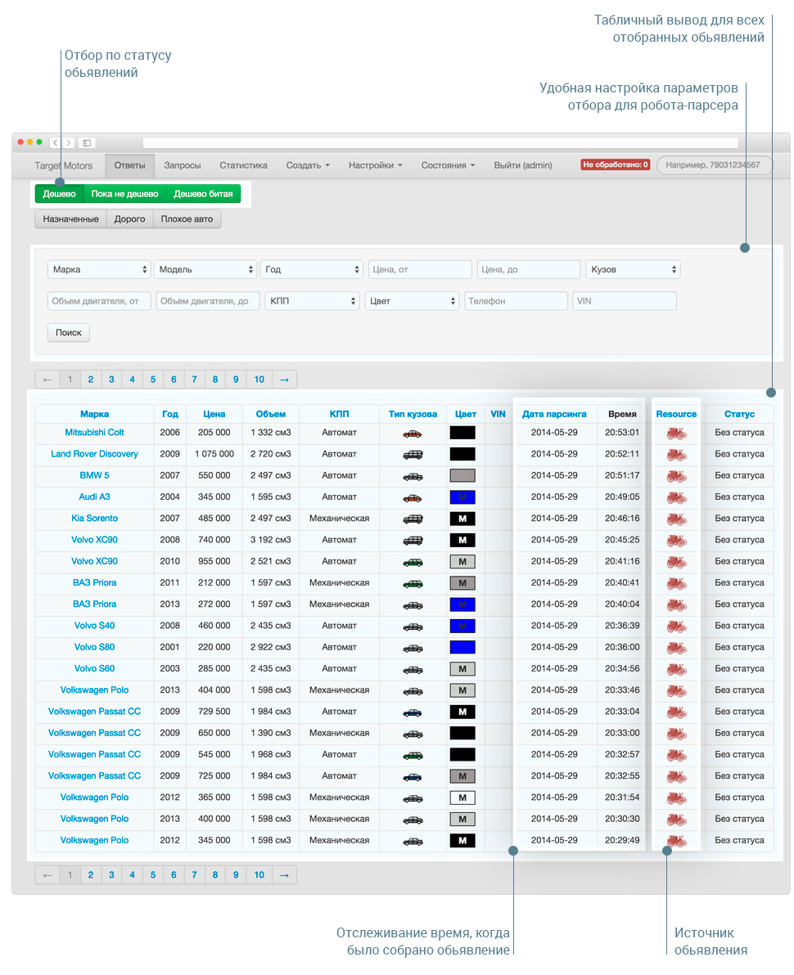Open the Запросы tab
The height and width of the screenshot is (975, 794).
183,165
